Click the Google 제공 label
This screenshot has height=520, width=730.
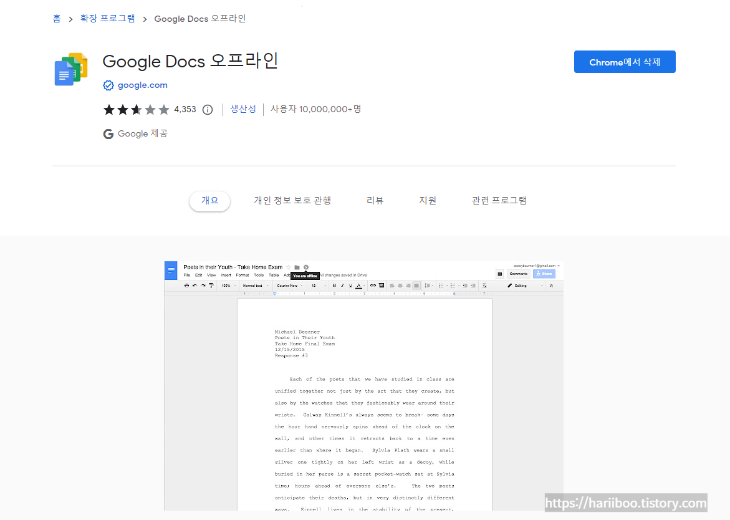(x=143, y=133)
